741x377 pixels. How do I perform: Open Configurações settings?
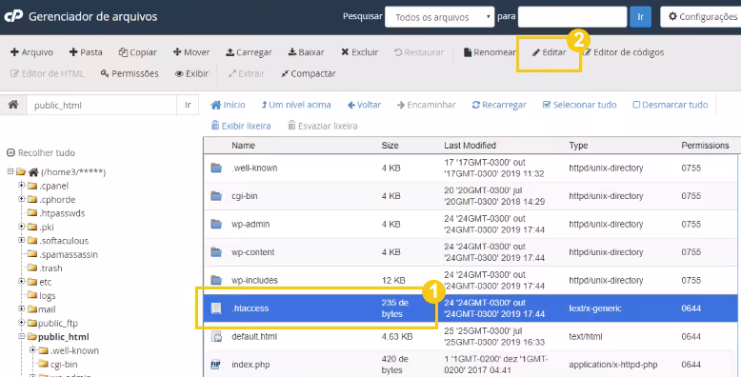point(701,17)
